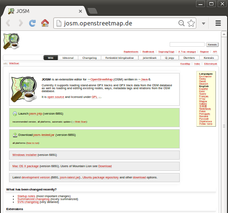This screenshot has width=228, height=213.
Task: Select the Idővonal navigation tab
Action: pyautogui.click(x=68, y=58)
